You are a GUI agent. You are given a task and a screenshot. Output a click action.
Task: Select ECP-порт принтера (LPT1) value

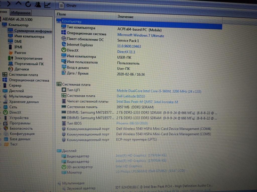coord(136,139)
